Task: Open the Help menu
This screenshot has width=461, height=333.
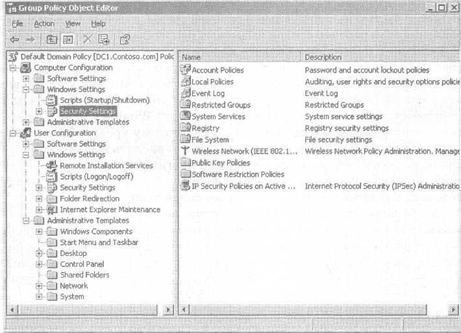Action: click(x=98, y=23)
